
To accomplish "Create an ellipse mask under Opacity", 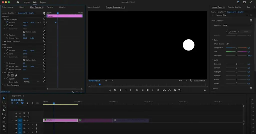I will 8,75.
